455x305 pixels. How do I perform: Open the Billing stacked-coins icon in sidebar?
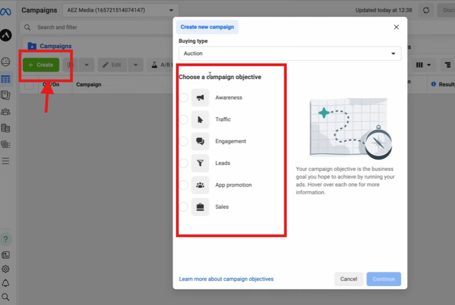(6, 128)
